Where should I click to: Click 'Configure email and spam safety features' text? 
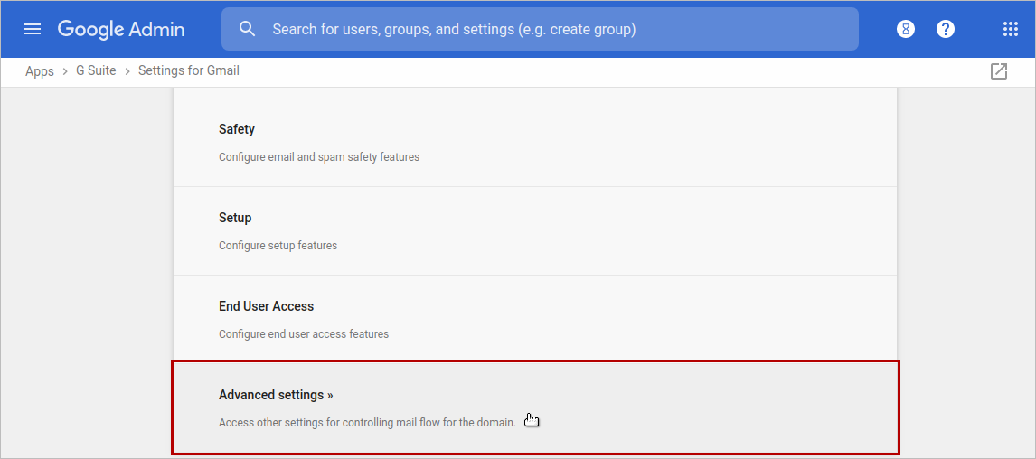[x=319, y=156]
